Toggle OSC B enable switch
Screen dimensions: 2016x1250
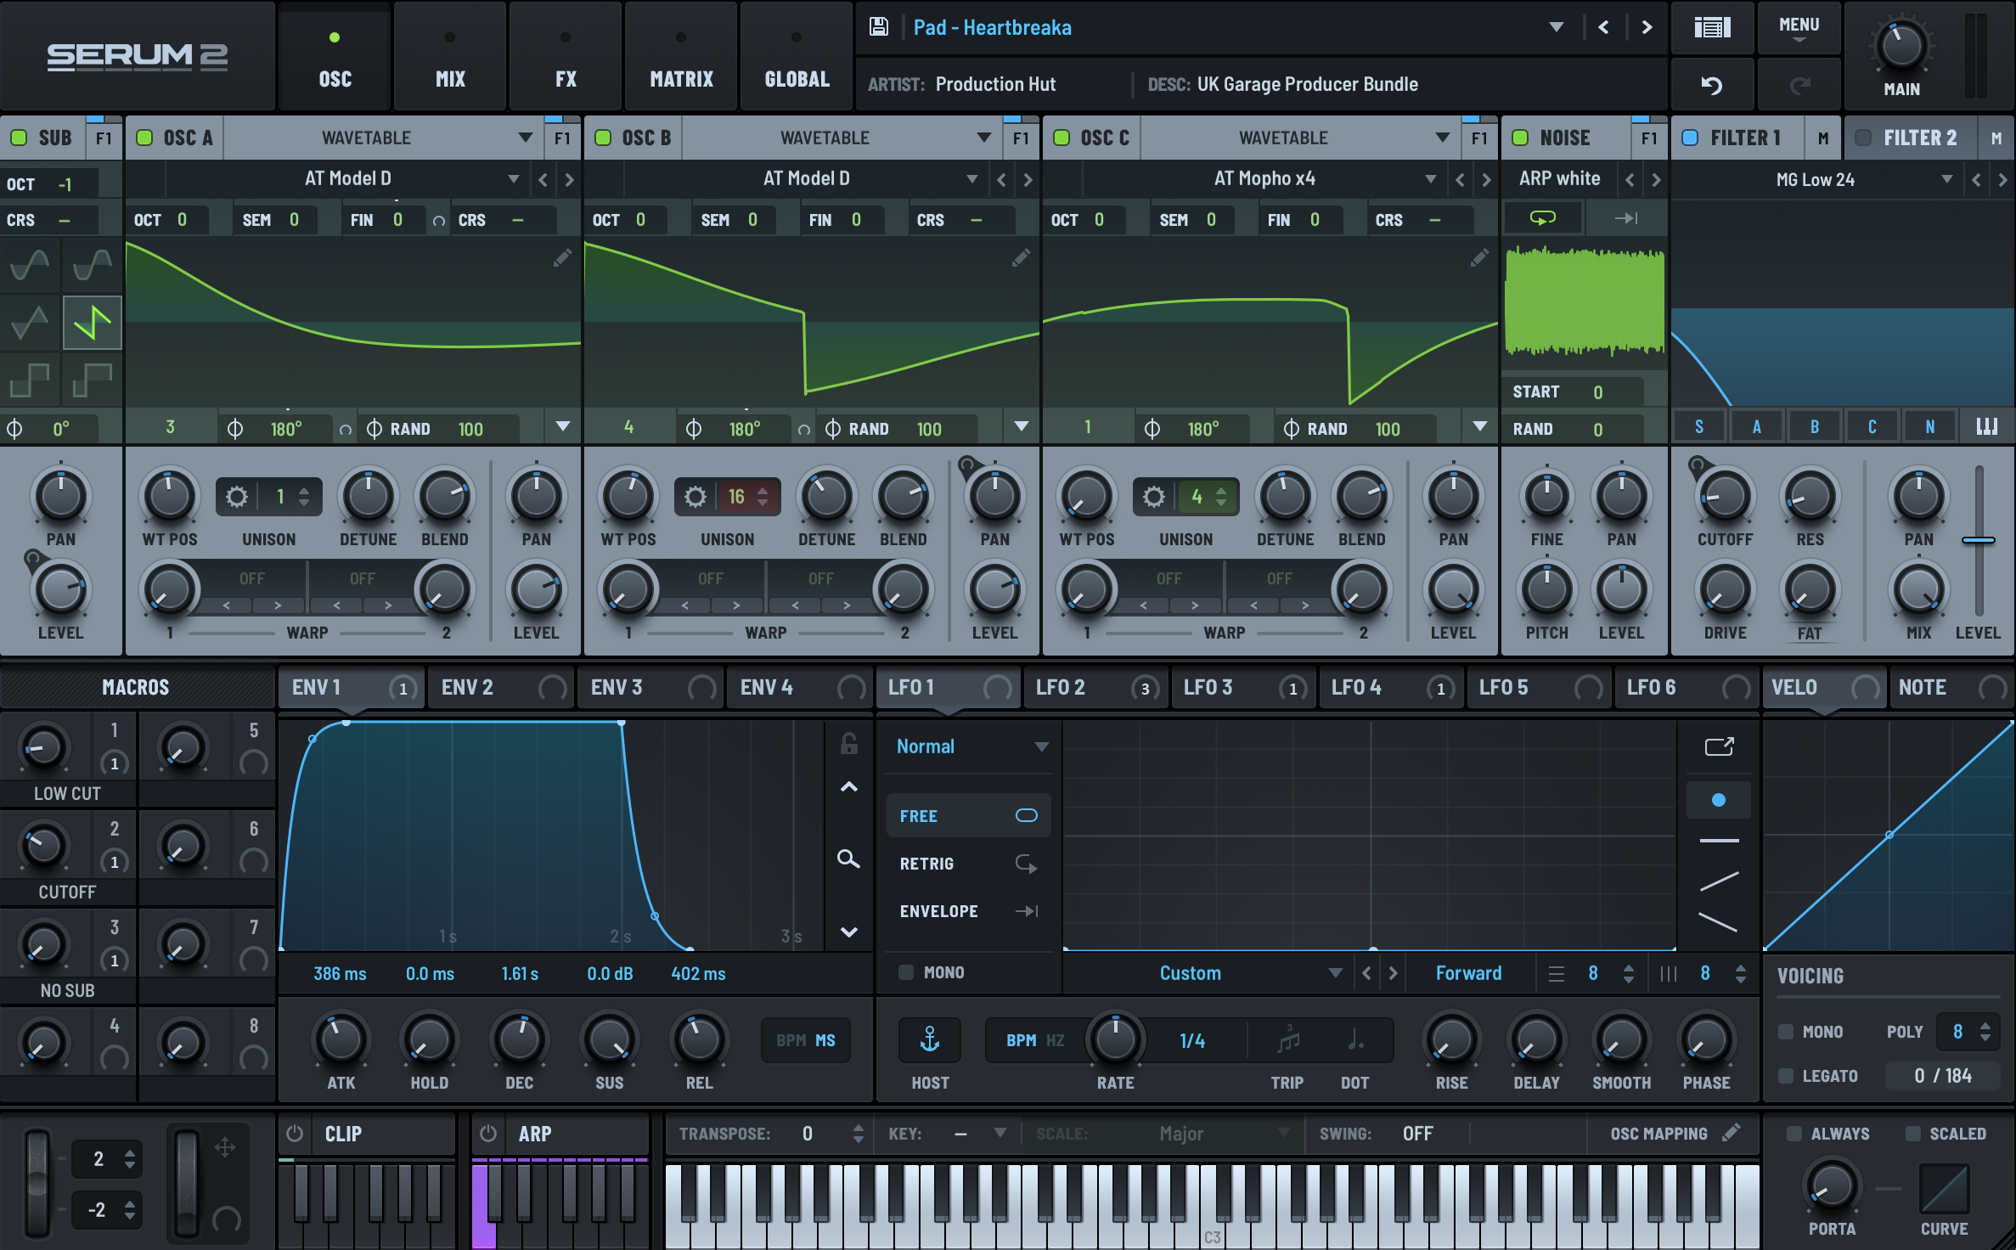603,138
